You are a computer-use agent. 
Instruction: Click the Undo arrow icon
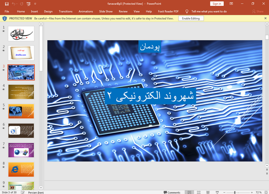[x=14, y=4]
